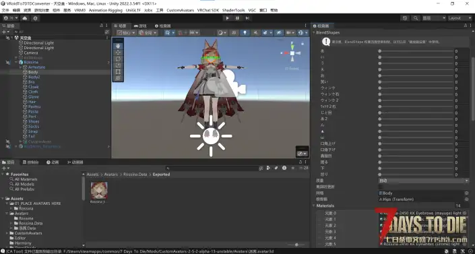This screenshot has width=475, height=254.
Task: Open the UniGLTF menu
Action: (x=133, y=10)
